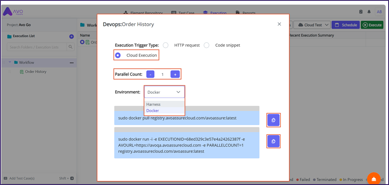Open the notifications bell in header
Screen dimensions: 389x185
[x=369, y=12]
